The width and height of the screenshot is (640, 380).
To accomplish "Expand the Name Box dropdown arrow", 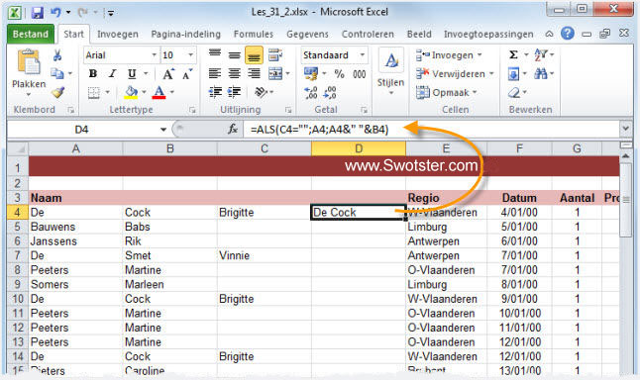I will [x=163, y=130].
